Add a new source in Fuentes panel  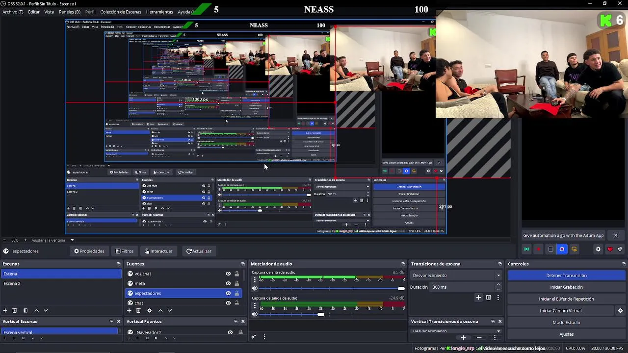[x=129, y=310]
